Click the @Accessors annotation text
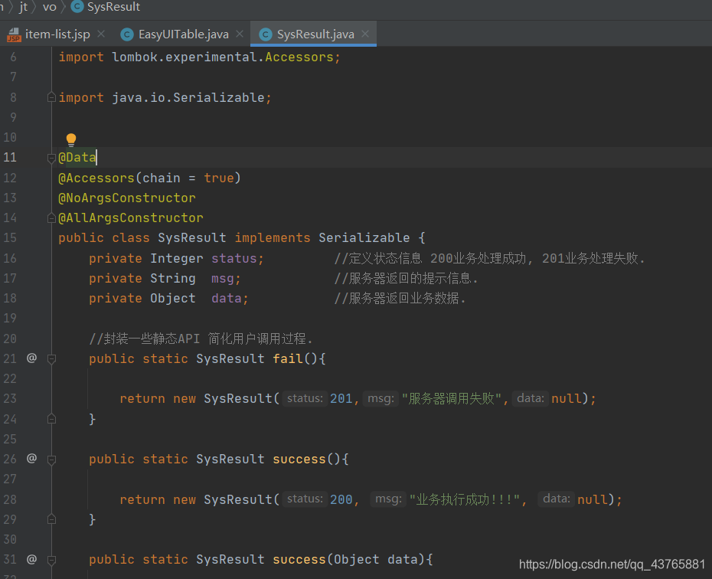This screenshot has width=712, height=579. [96, 178]
